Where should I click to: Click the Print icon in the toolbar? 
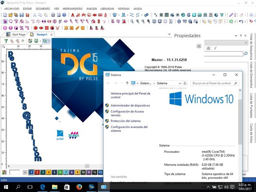tap(53, 15)
